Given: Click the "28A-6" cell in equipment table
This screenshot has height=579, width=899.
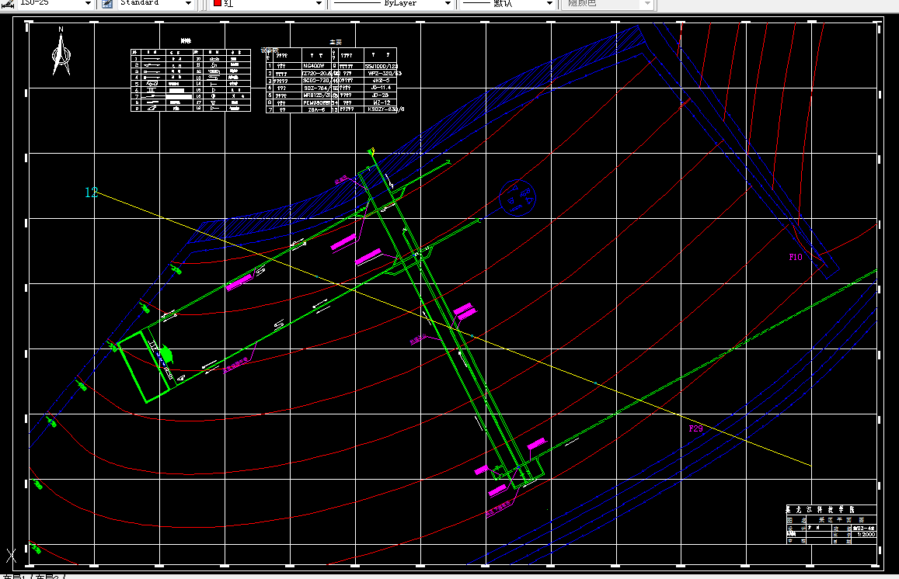Looking at the screenshot, I should click(x=316, y=109).
